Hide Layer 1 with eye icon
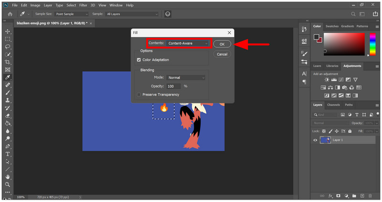The width and height of the screenshot is (382, 202). point(315,140)
